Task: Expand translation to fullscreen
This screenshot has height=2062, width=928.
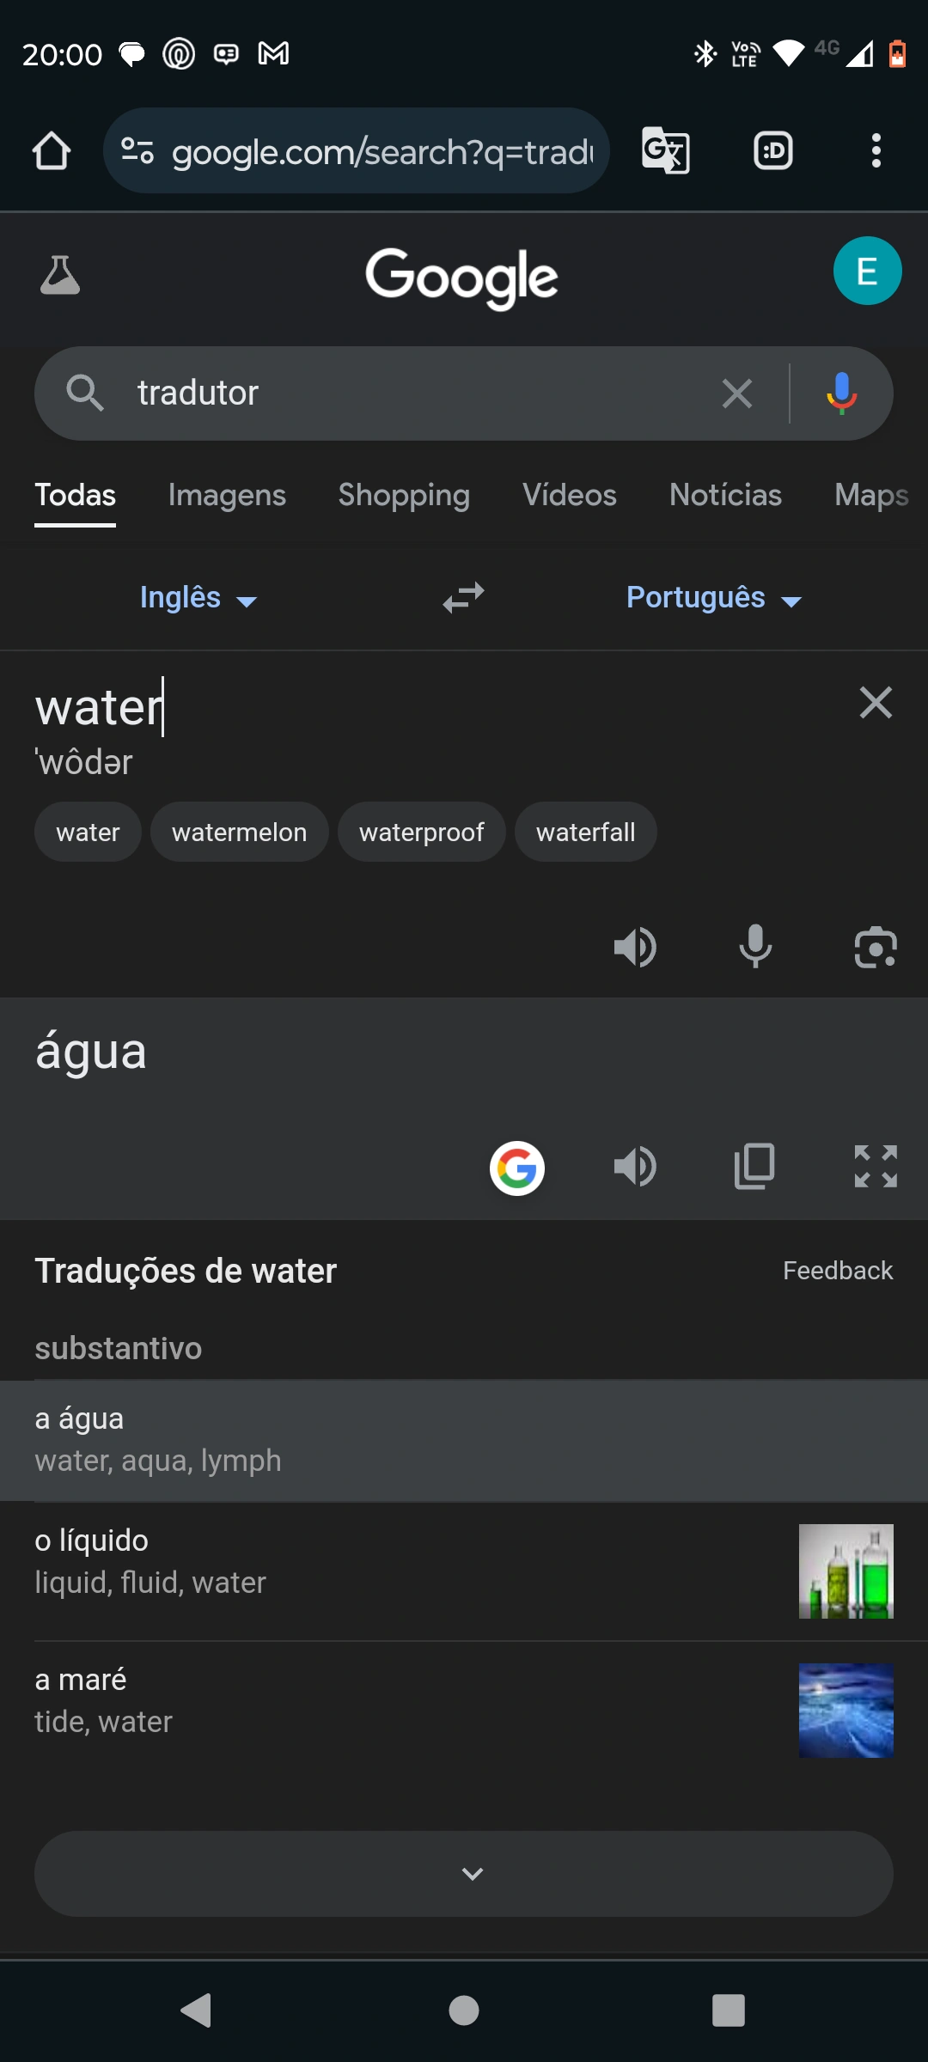Action: [x=876, y=1167]
